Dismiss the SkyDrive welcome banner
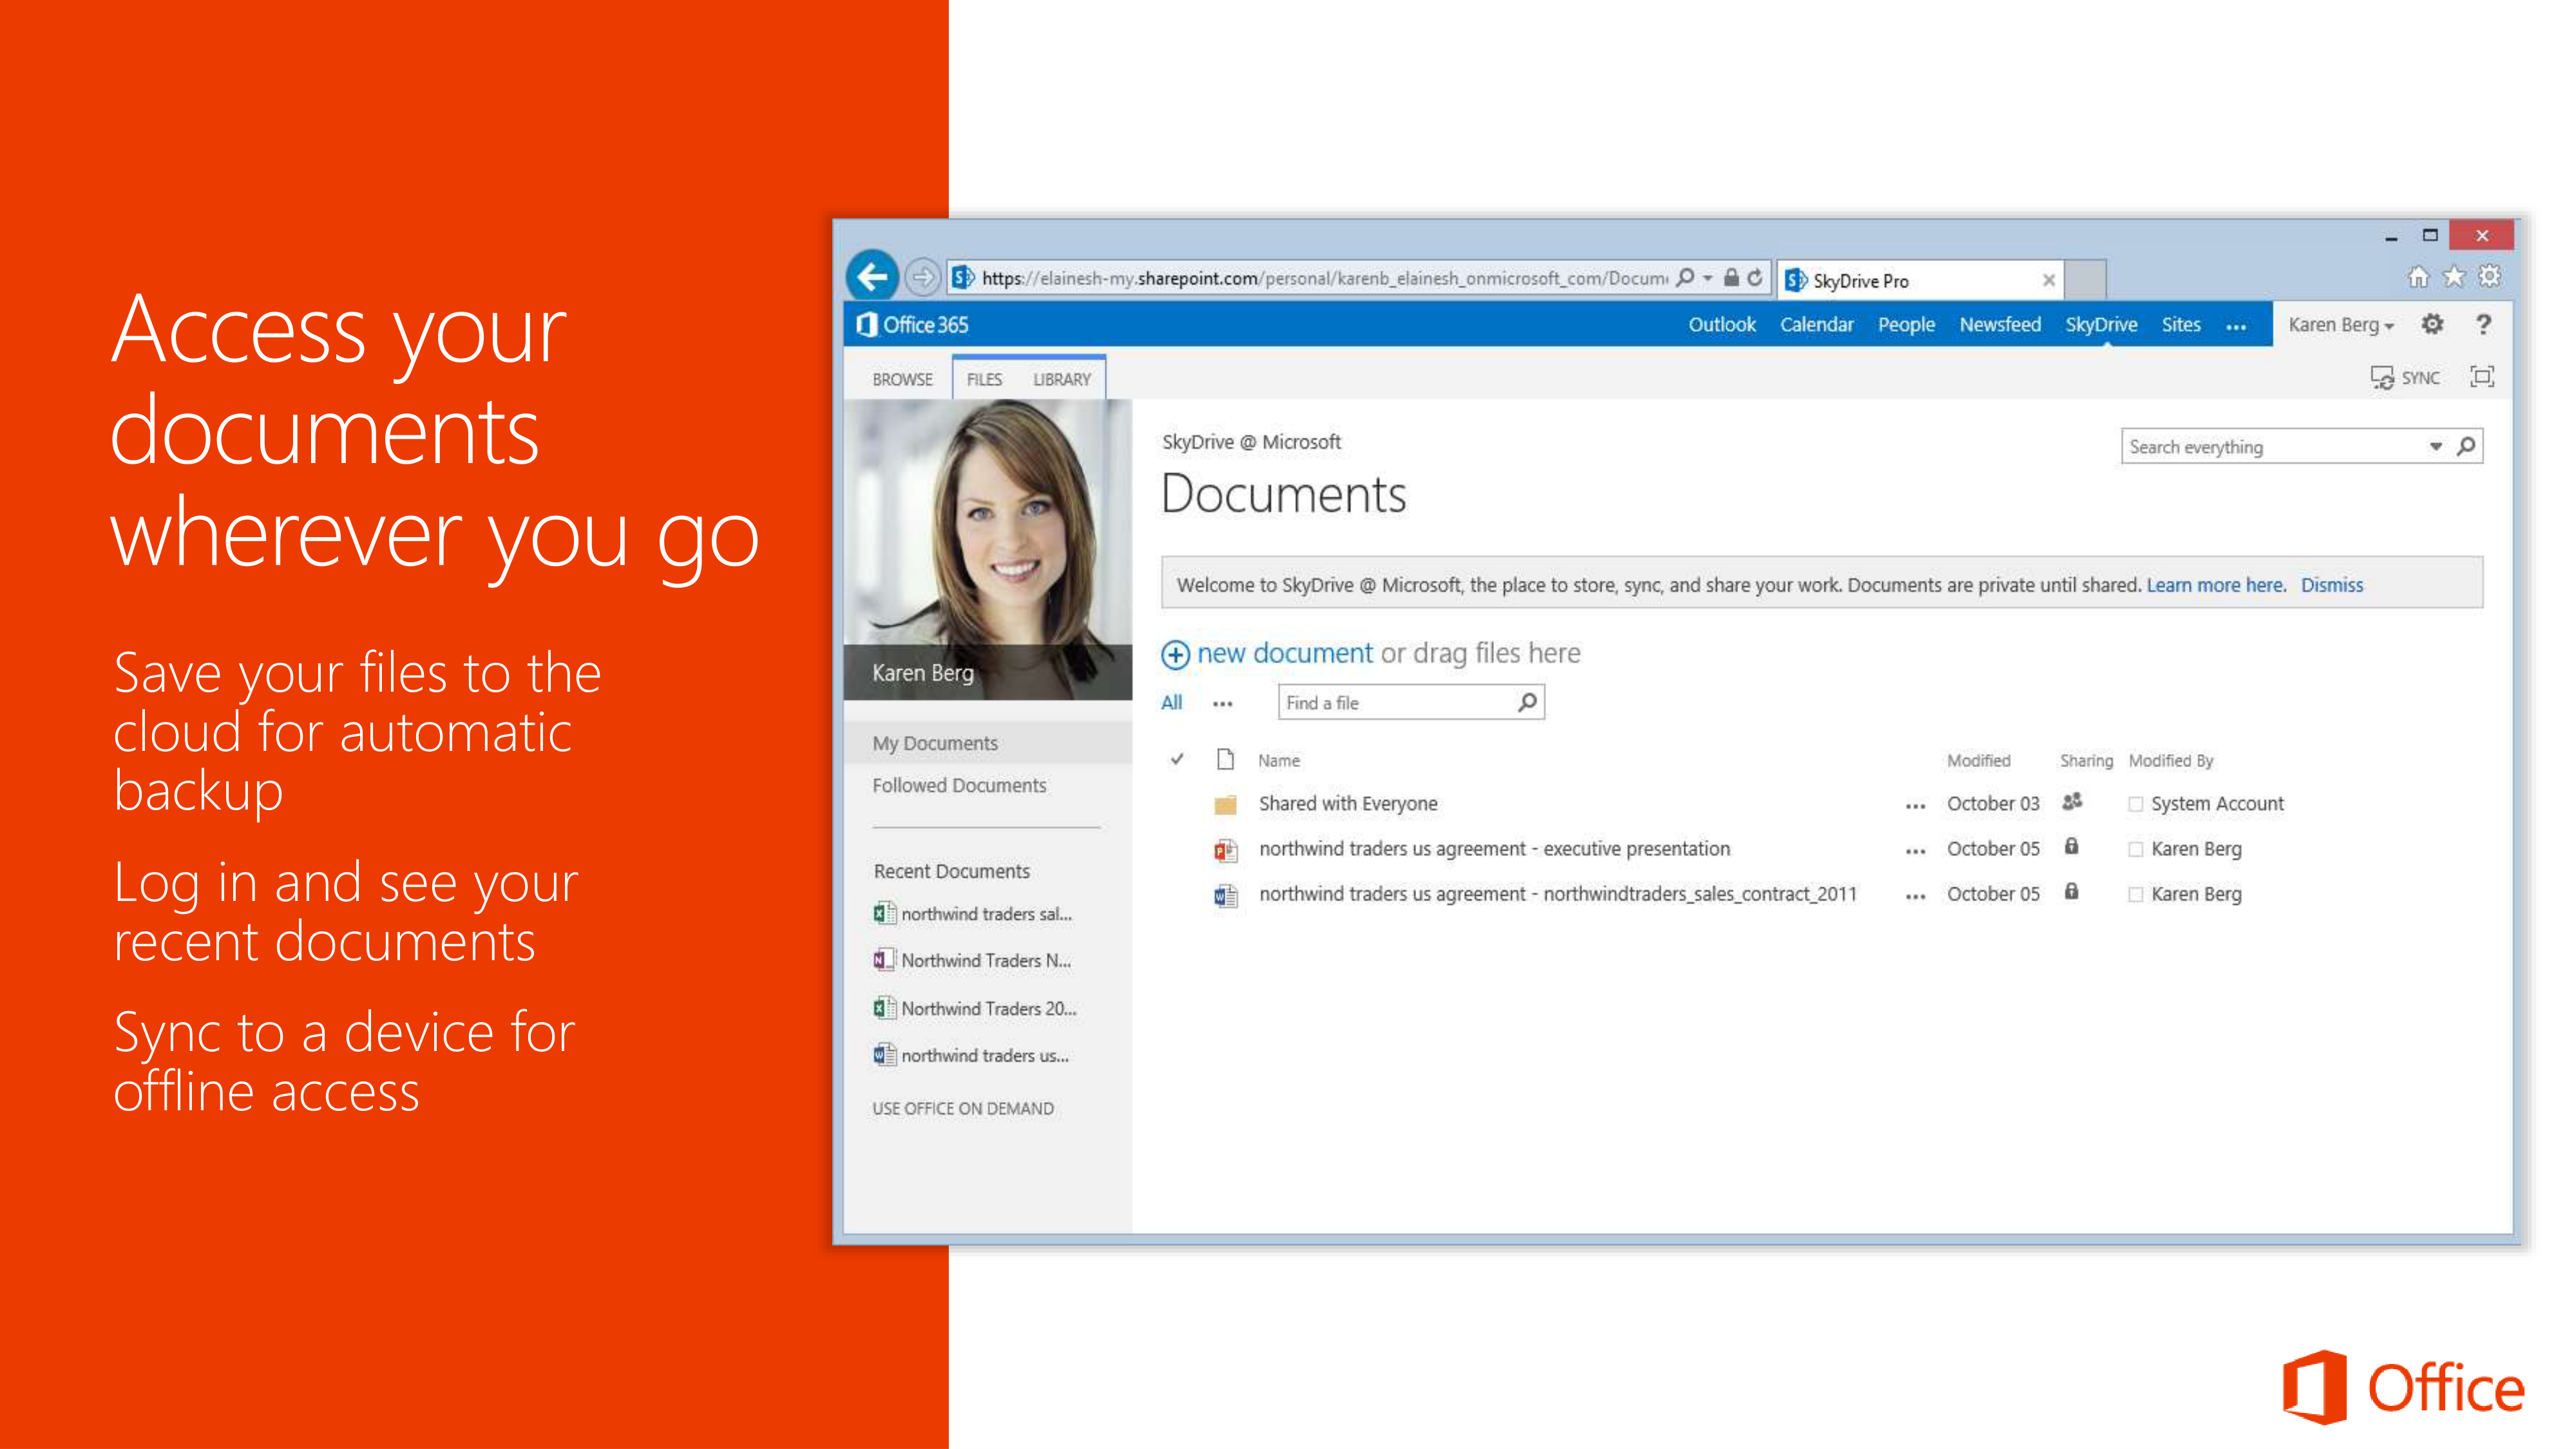The height and width of the screenshot is (1449, 2576). click(2332, 585)
